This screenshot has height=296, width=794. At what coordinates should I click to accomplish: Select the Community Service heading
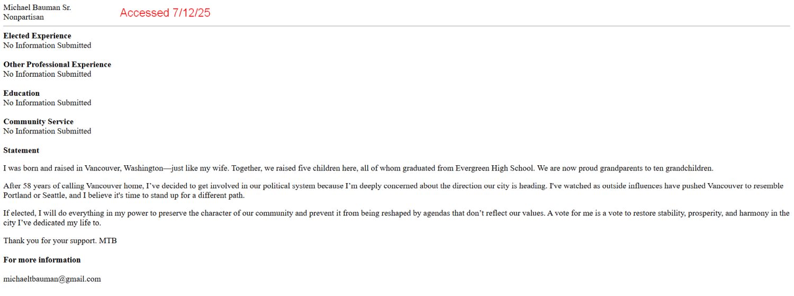39,122
